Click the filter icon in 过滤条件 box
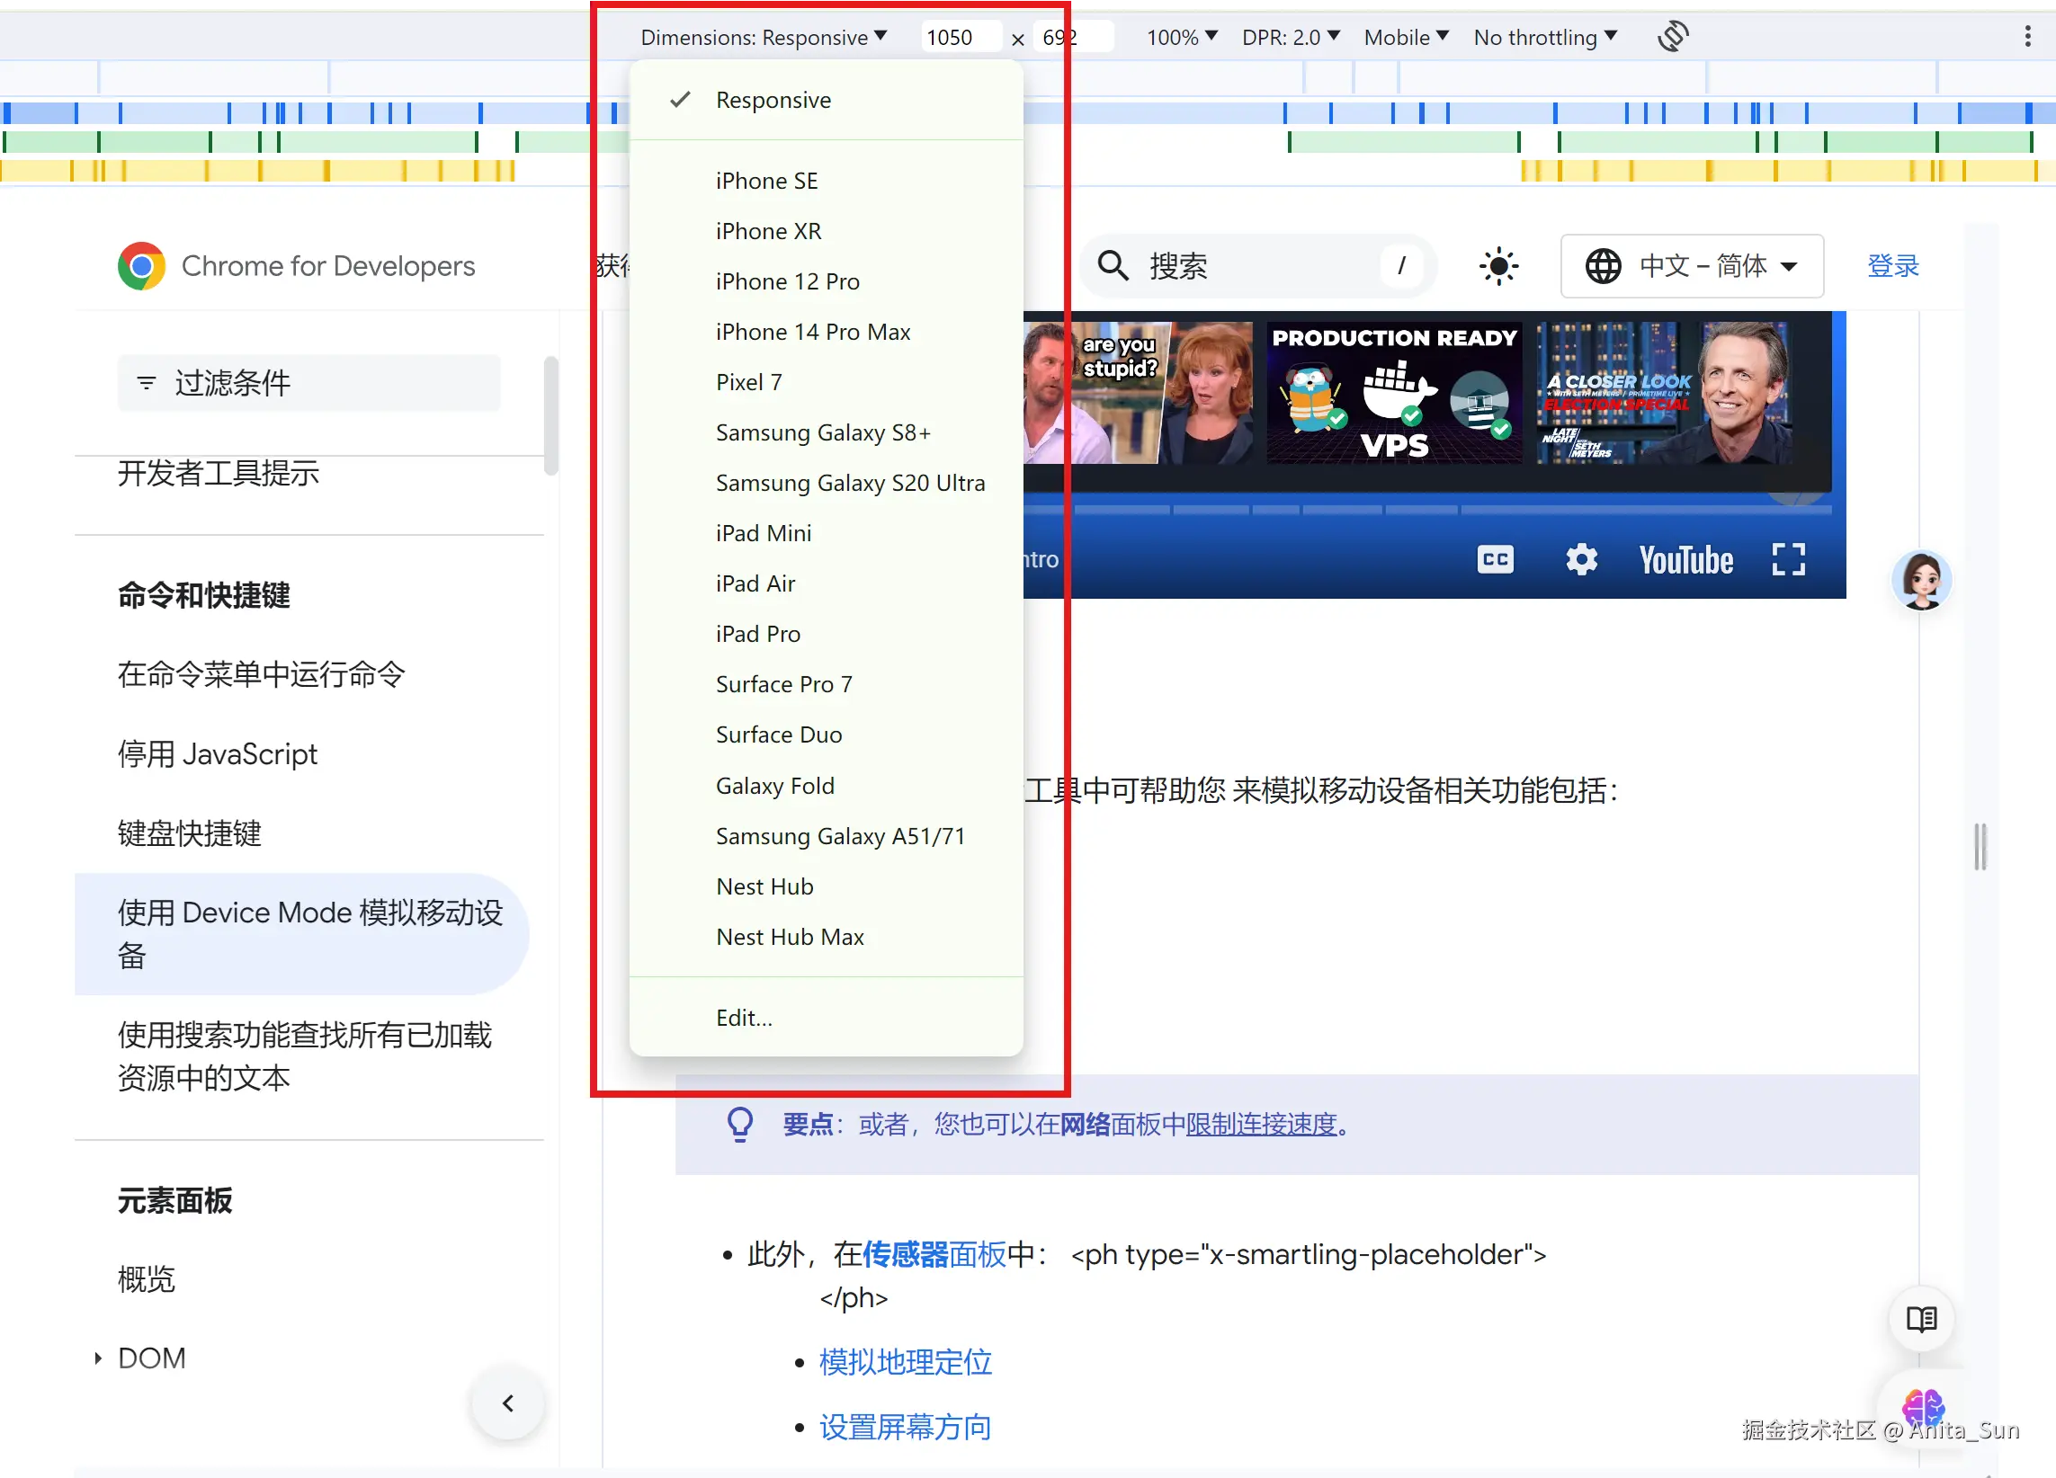Image resolution: width=2056 pixels, height=1478 pixels. [x=146, y=382]
